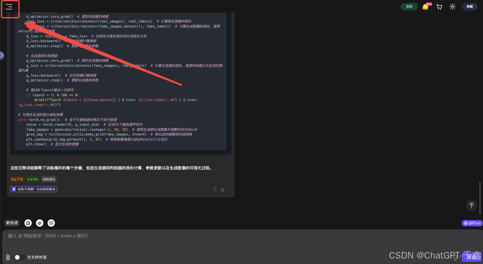Open the shopping cart
This screenshot has width=483, height=264.
[x=439, y=7]
